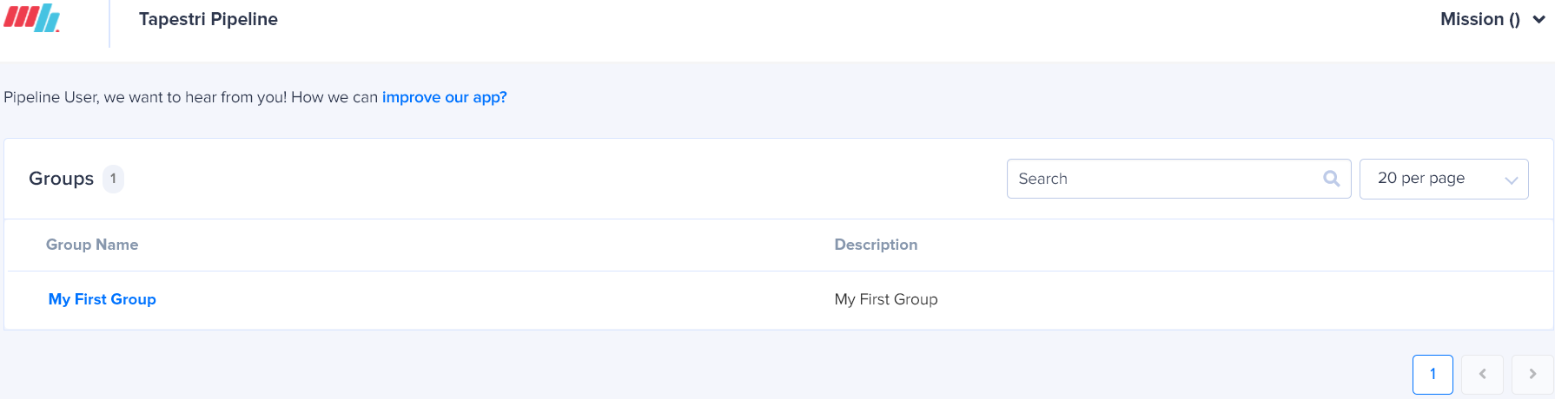Select page 1 in pagination

[x=1433, y=374]
